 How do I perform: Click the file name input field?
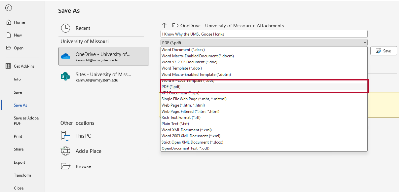point(264,34)
